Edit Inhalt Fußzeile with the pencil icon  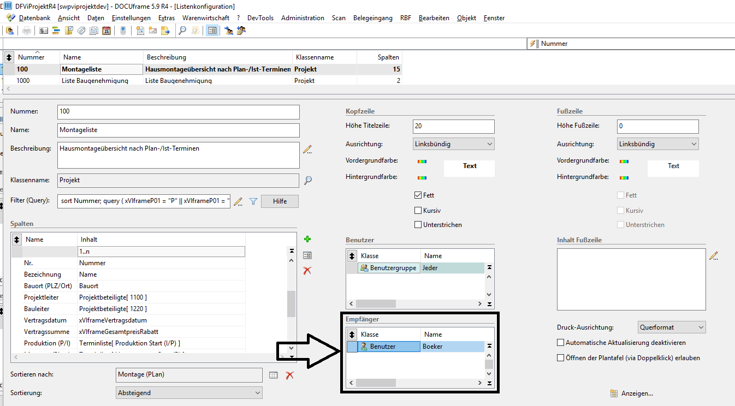714,255
